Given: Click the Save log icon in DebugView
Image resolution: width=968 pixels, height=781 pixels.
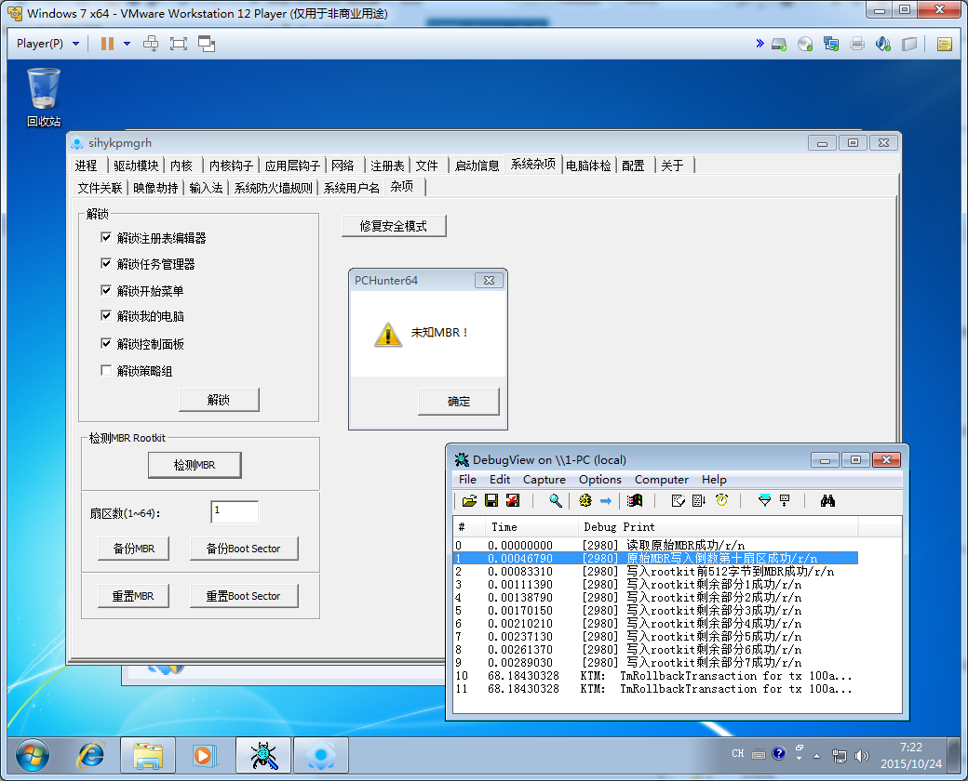Looking at the screenshot, I should (x=491, y=500).
